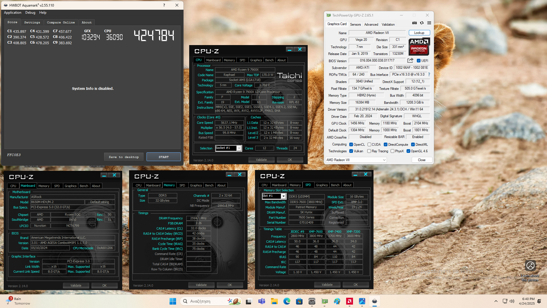
Task: Open AMD Radeon VII GPU selector dropdown
Action: [x=356, y=160]
